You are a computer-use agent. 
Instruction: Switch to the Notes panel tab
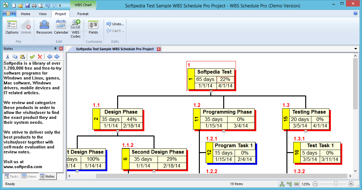47,176
